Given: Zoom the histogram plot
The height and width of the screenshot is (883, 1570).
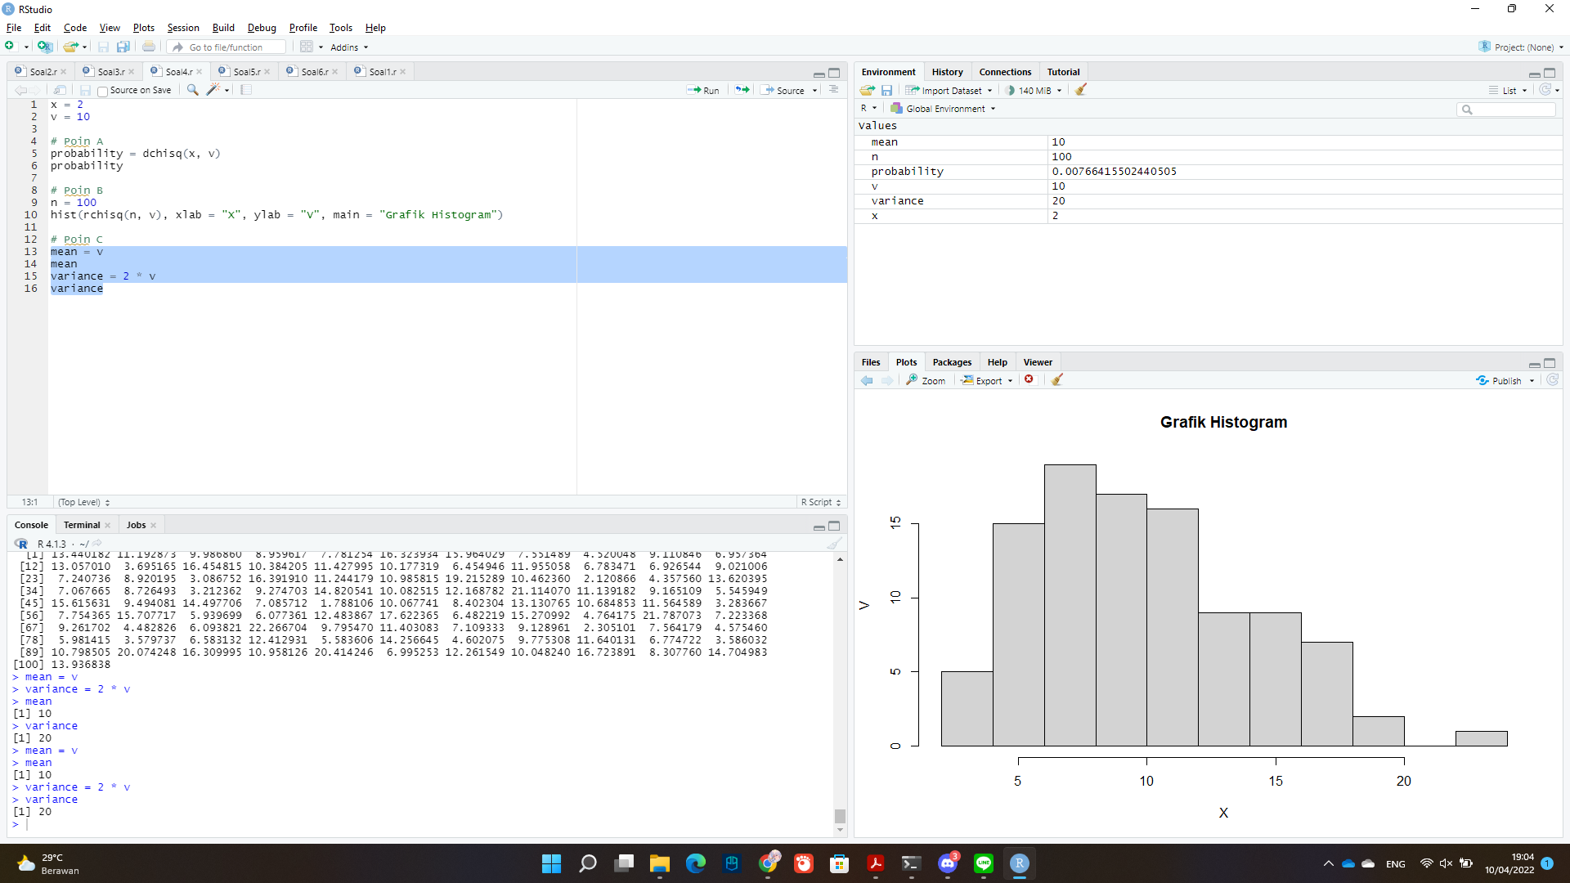Looking at the screenshot, I should [x=926, y=380].
